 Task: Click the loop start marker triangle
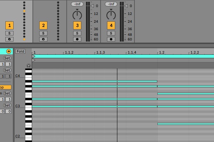(x=34, y=56)
